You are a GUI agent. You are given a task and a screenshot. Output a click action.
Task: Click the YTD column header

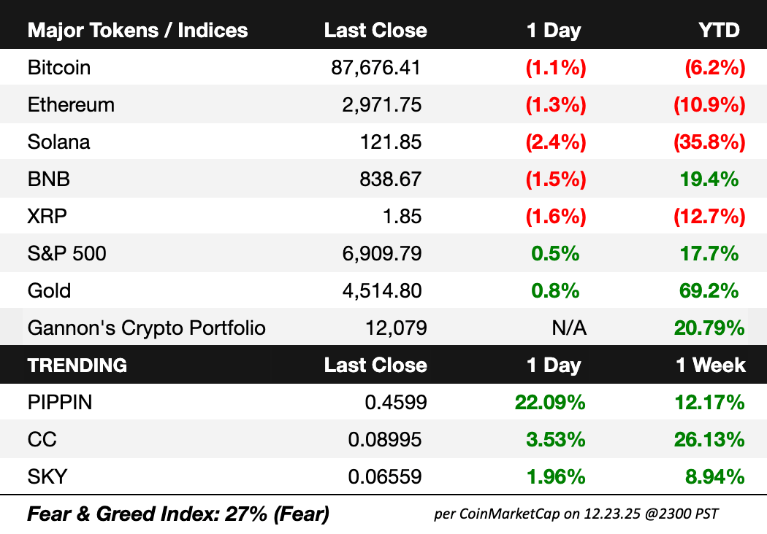pyautogui.click(x=719, y=31)
